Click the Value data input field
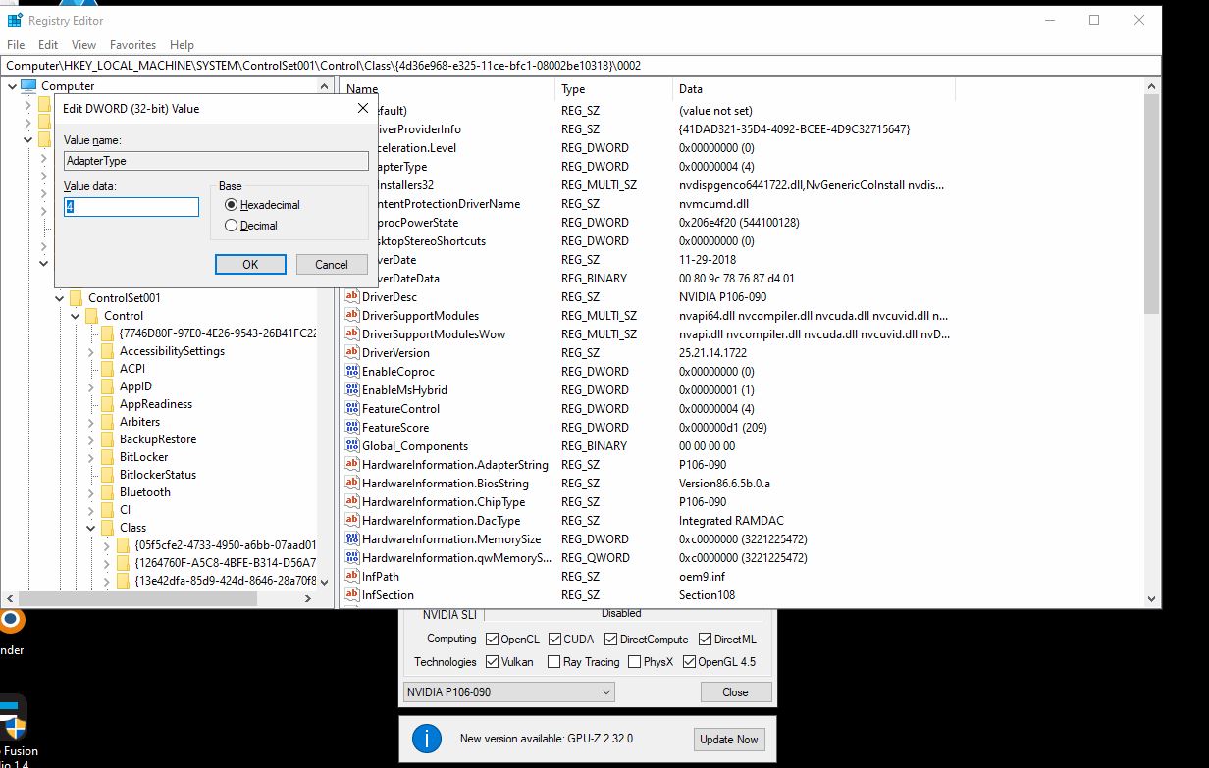Screen dimensions: 1209x768 (x=131, y=207)
